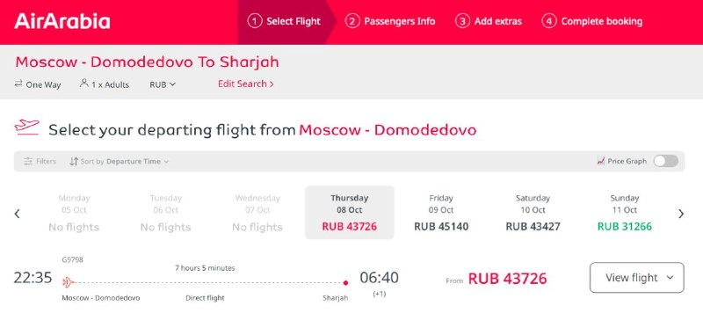
Task: Click the red plane icon on flight route
Action: pyautogui.click(x=68, y=282)
